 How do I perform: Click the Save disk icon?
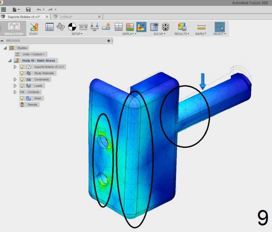point(28,10)
